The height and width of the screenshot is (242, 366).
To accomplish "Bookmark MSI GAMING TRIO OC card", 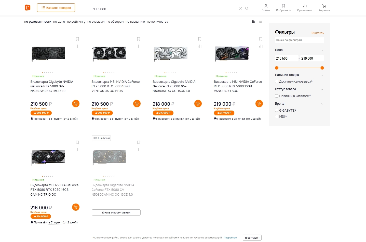I will pyautogui.click(x=77, y=142).
